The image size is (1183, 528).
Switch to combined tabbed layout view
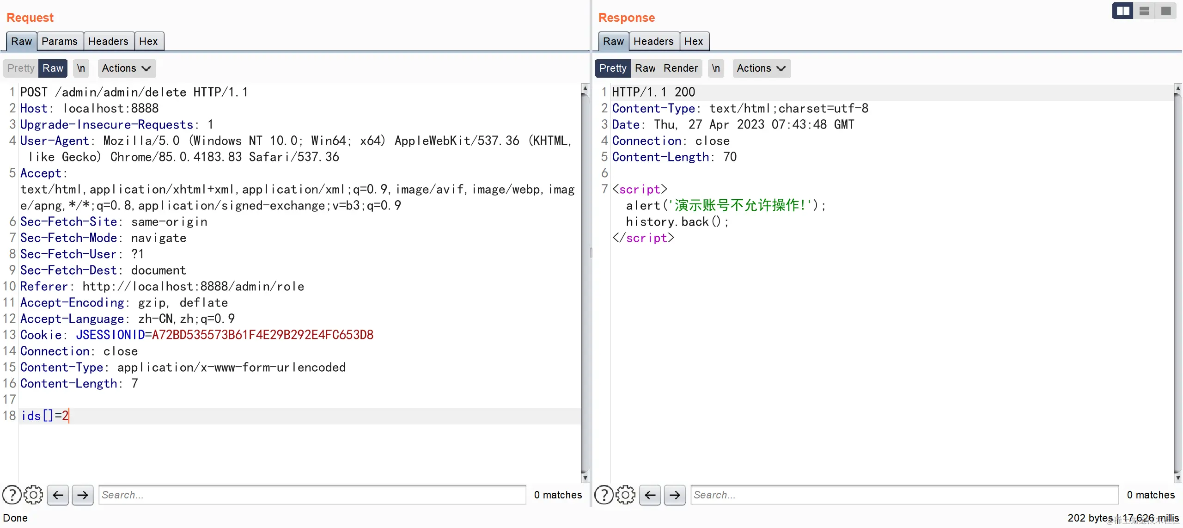click(x=1165, y=11)
